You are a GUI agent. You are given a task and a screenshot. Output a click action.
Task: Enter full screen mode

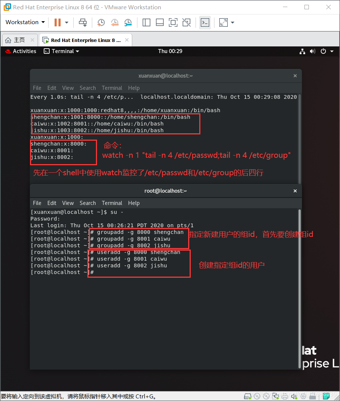tap(173, 23)
